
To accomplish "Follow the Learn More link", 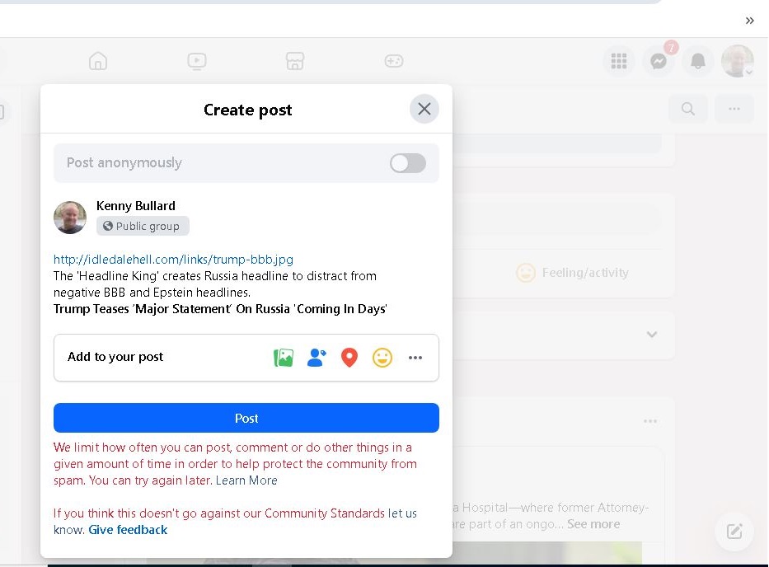I will click(x=246, y=480).
